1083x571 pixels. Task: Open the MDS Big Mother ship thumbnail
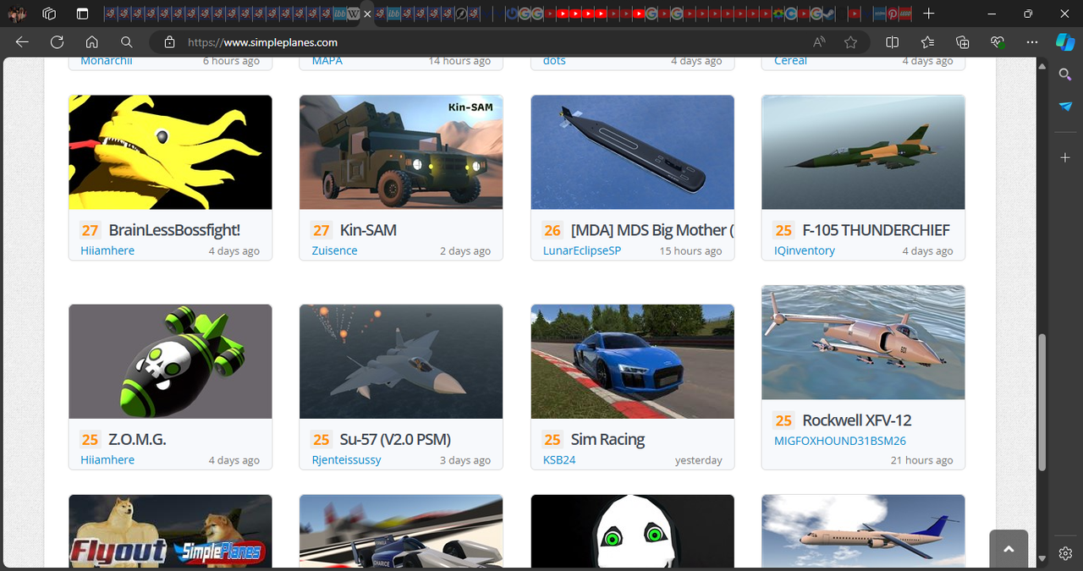tap(633, 152)
